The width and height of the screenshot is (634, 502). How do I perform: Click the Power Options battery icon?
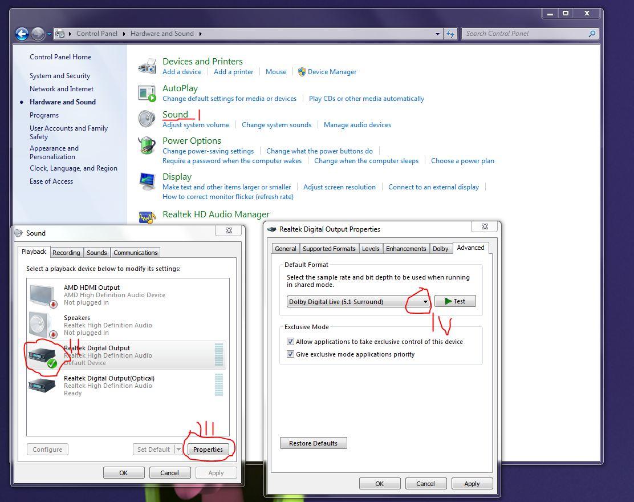click(x=147, y=145)
